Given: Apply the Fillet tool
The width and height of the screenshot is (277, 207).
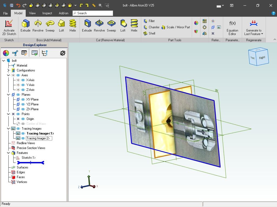Looking at the screenshot, I should [149, 21].
